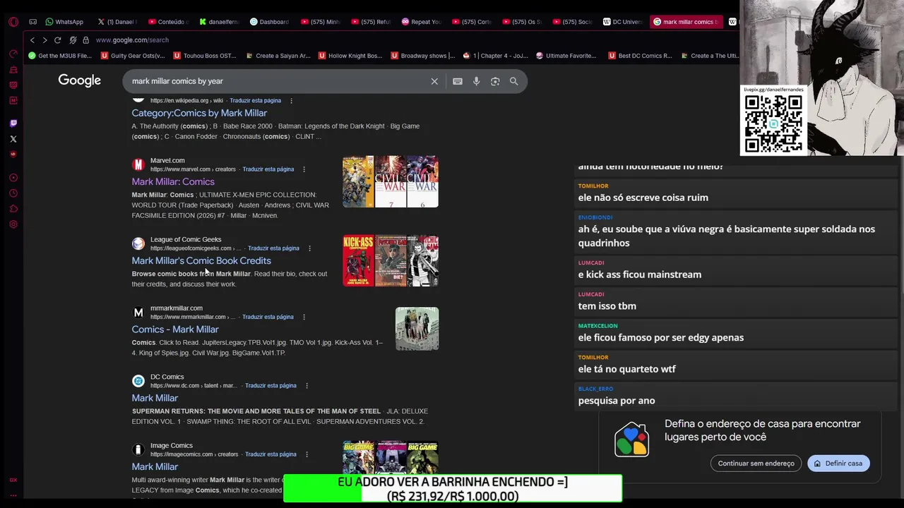Viewport: 904px width, 508px height.
Task: Open more options for League of Comic Geeks result
Action: pos(309,248)
